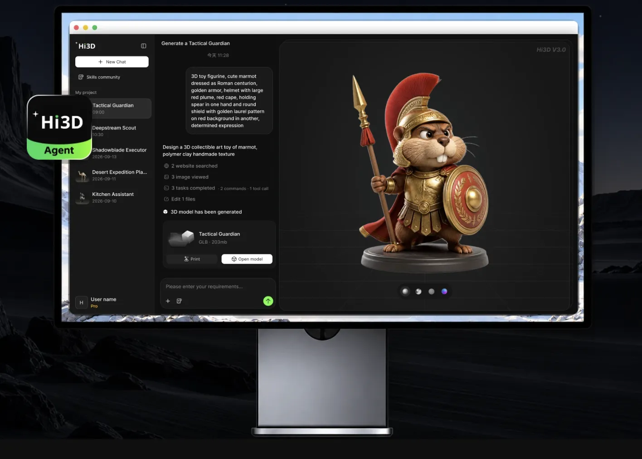The width and height of the screenshot is (642, 459).
Task: Click the '3D model has been generated' cube icon
Action: [165, 212]
